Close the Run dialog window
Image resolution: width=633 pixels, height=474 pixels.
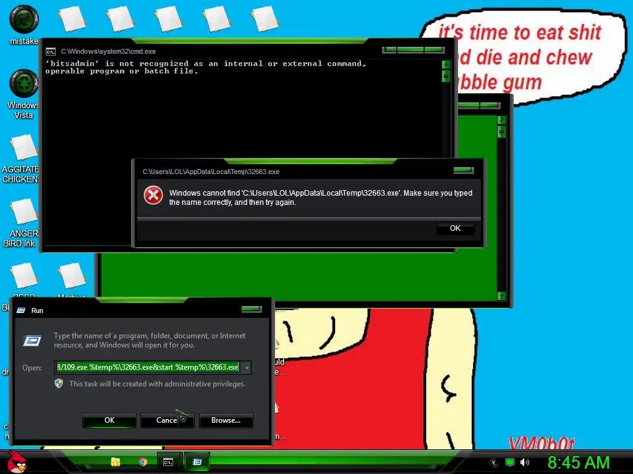point(252,309)
